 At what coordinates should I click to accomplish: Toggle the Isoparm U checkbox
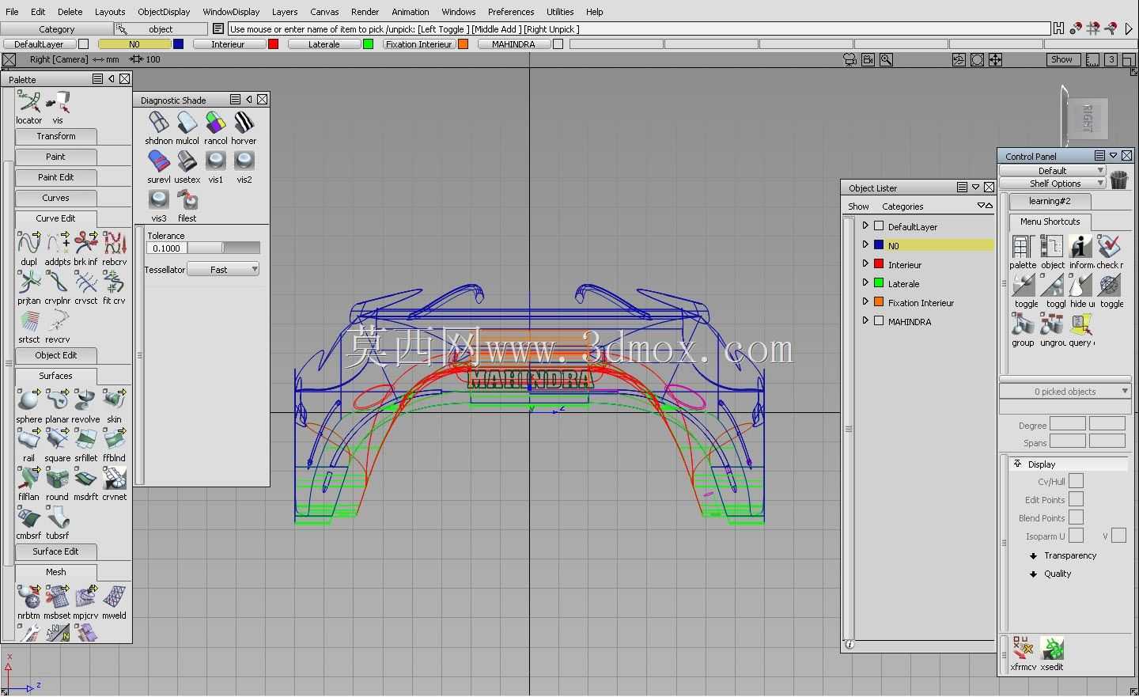(x=1076, y=536)
